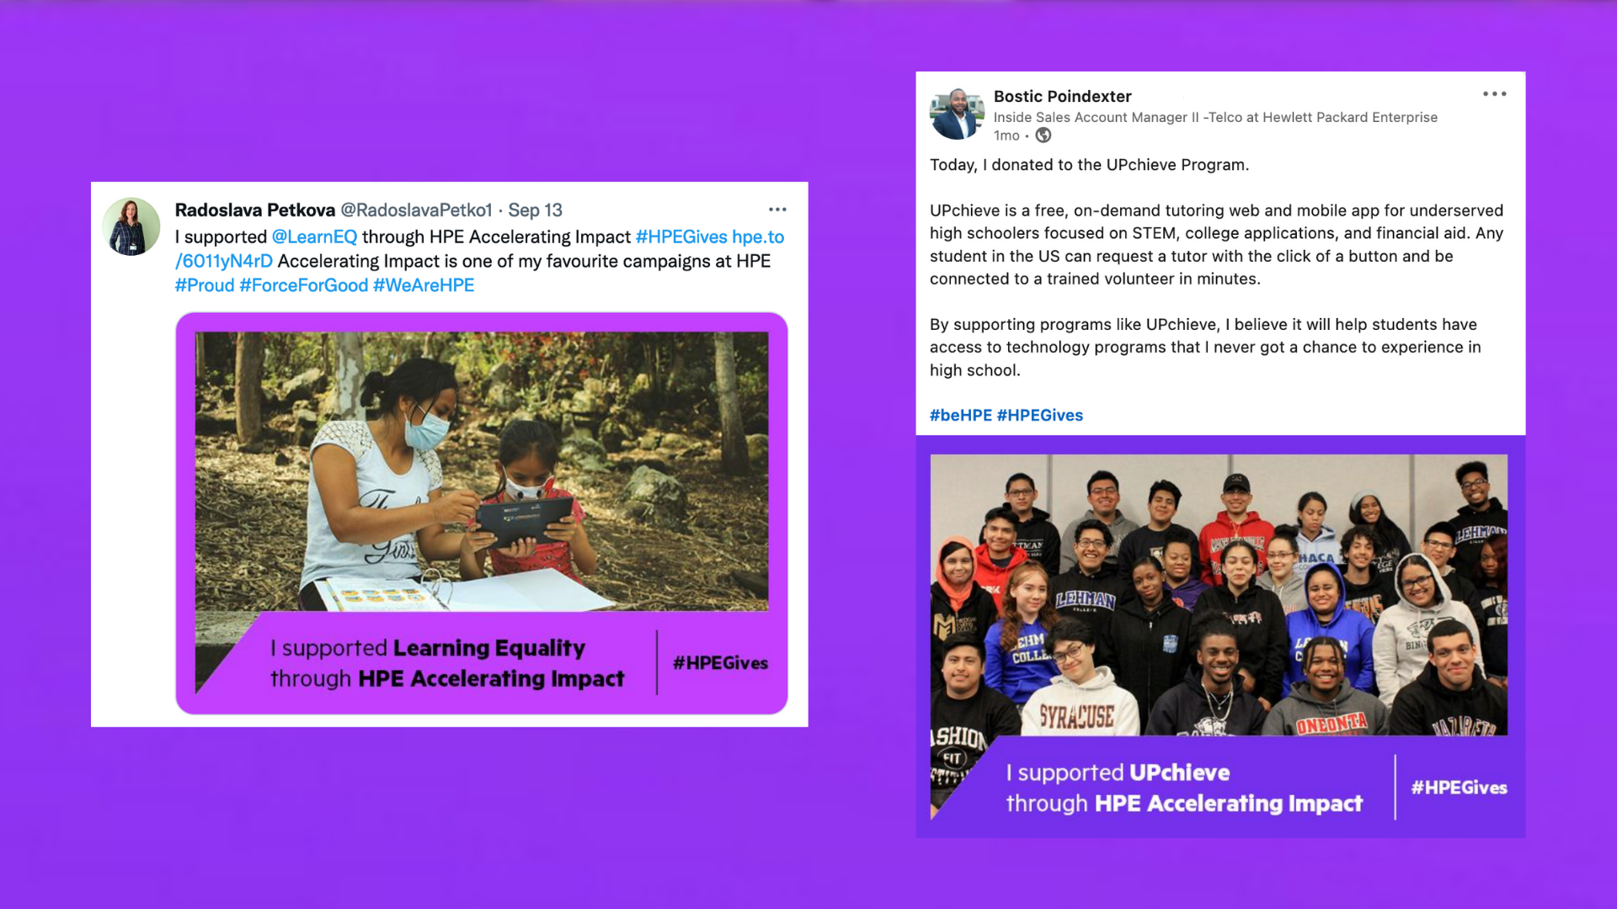Click Radoslava Petkova's profile avatar
The width and height of the screenshot is (1617, 909).
[131, 226]
